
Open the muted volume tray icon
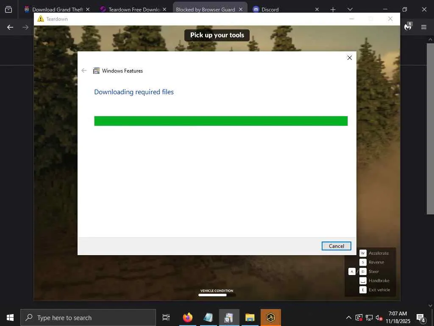(x=379, y=318)
